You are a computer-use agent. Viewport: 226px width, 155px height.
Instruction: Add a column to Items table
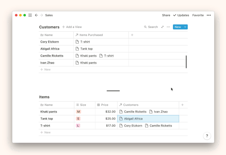point(182,105)
